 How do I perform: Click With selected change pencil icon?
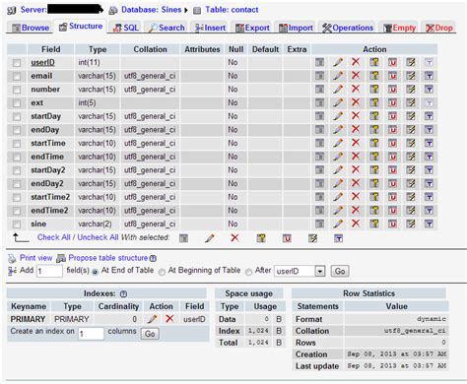[210, 238]
